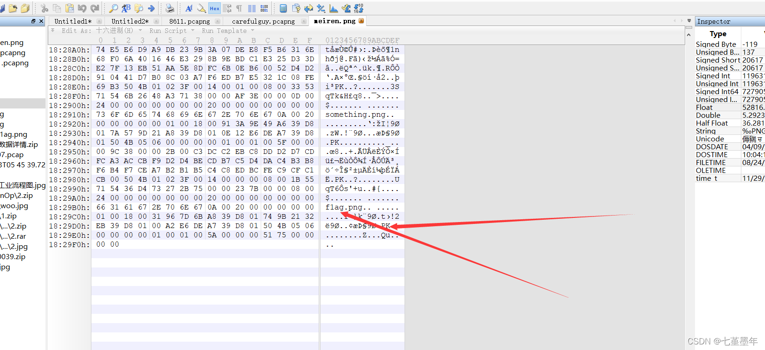This screenshot has height=350, width=765.
Task: Open Find with the magnifier icon
Action: 114,8
